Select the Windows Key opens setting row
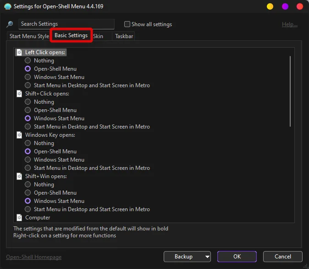309x269 pixels. pyautogui.click(x=46, y=135)
